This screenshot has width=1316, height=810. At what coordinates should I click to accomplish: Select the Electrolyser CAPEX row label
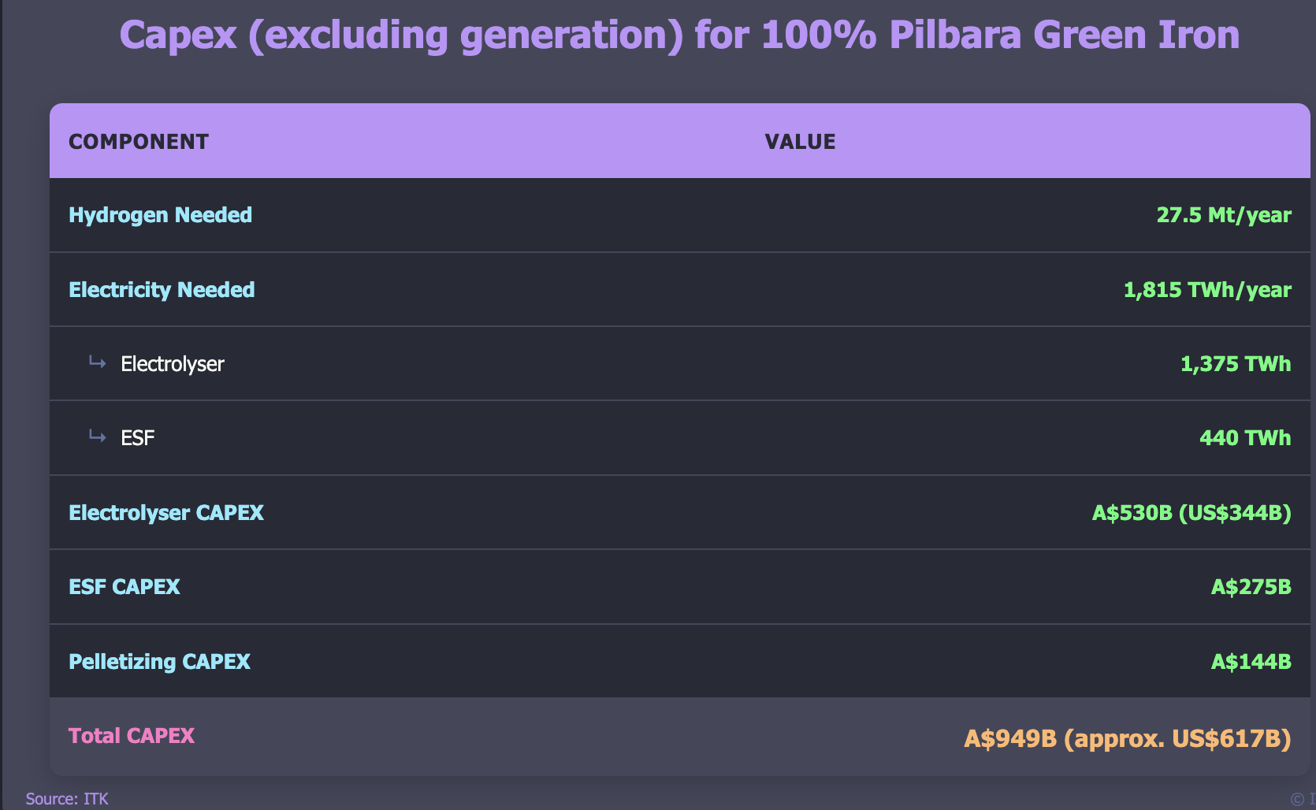(166, 513)
